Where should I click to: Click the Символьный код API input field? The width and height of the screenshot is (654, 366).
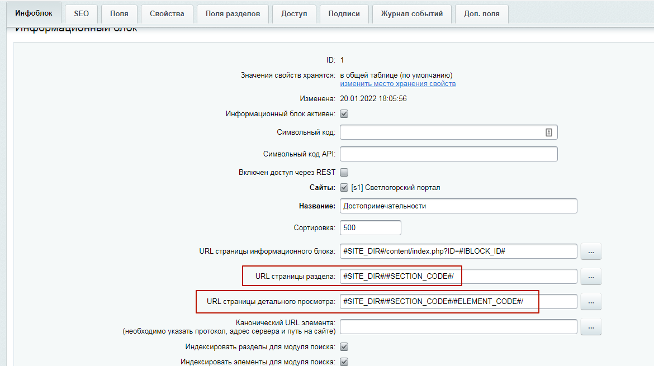tap(448, 154)
